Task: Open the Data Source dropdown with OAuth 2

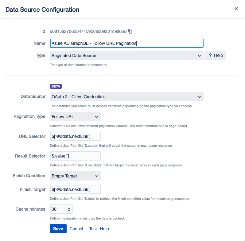Action: (x=126, y=97)
